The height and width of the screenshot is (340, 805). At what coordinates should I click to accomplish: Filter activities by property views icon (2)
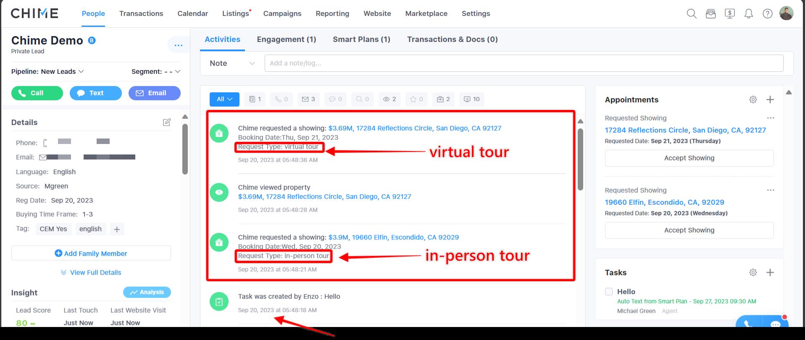coord(389,99)
